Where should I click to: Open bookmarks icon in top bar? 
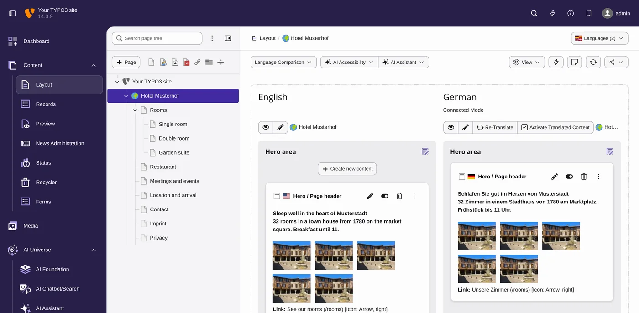tap(589, 13)
